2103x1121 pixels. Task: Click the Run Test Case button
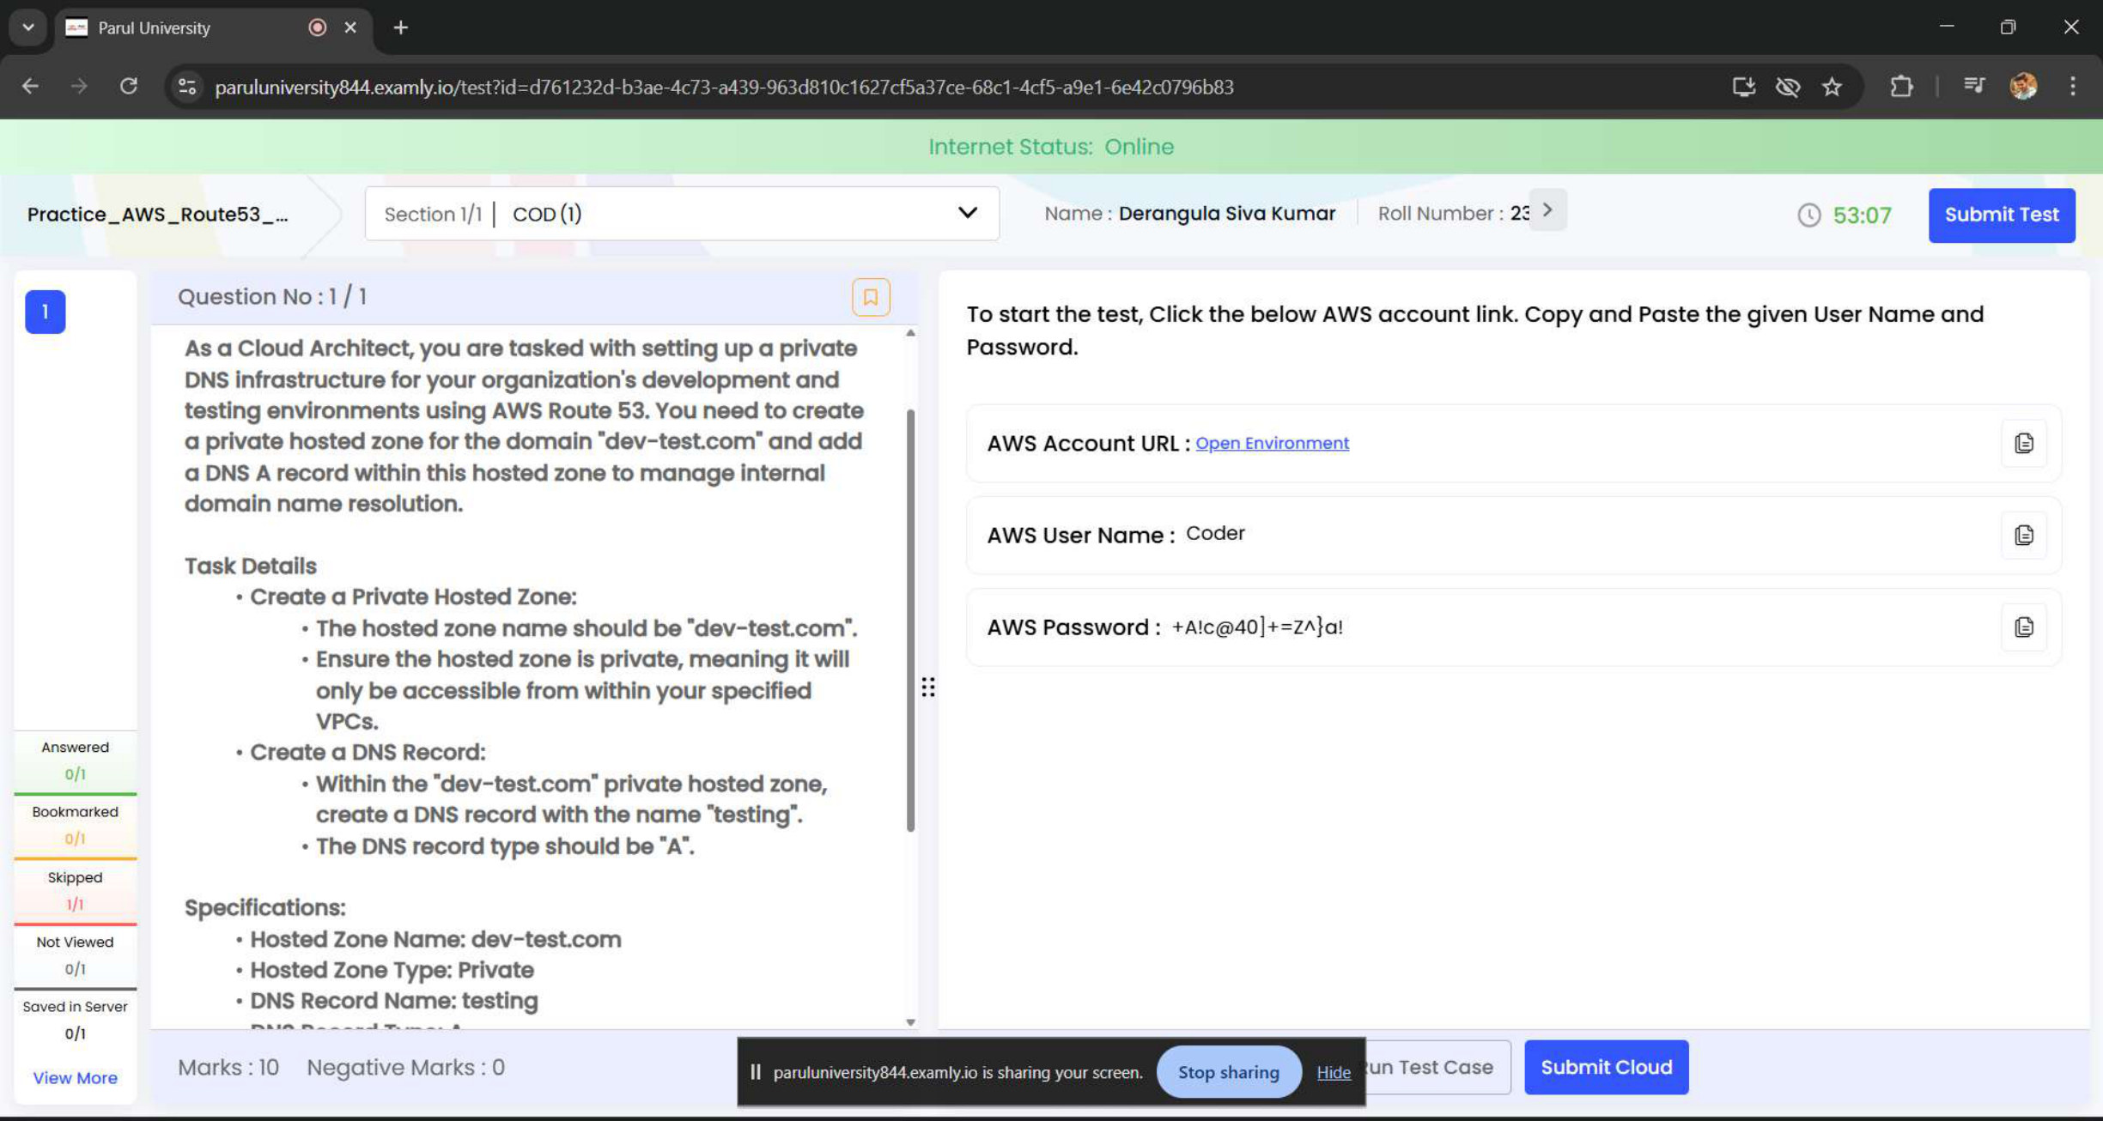[x=1437, y=1067]
